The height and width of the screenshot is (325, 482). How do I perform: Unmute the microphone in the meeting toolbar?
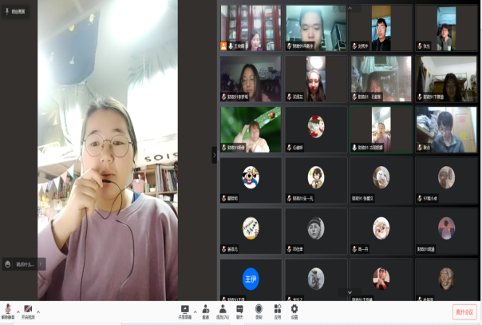click(x=8, y=309)
